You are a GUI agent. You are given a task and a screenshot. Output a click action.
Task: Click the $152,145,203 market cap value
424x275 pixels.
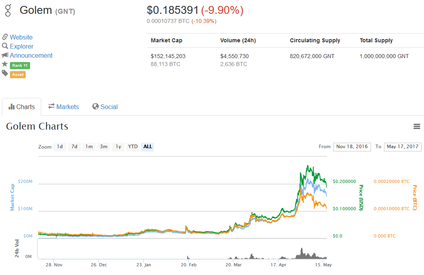point(168,56)
